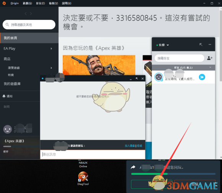
Task: Open the Origin menu
Action: tap(15, 3)
